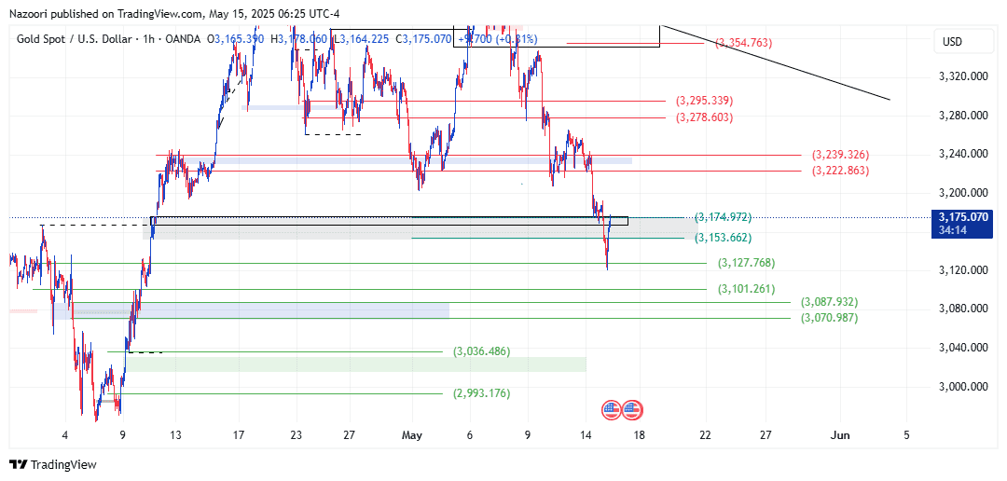The height and width of the screenshot is (481, 1007).
Task: Click the C3,175.070 close value in header
Action: [x=422, y=39]
